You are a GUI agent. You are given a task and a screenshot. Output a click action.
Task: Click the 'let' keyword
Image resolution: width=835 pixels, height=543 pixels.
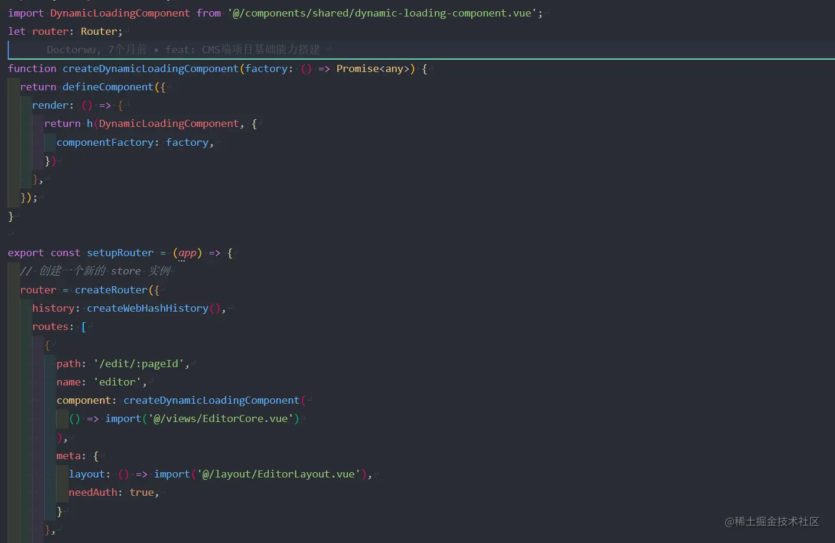[x=17, y=31]
